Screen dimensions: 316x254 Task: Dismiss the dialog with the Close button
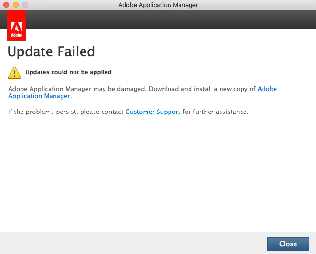point(288,244)
